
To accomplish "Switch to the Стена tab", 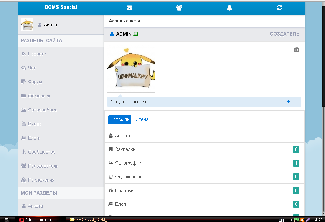I will point(142,120).
